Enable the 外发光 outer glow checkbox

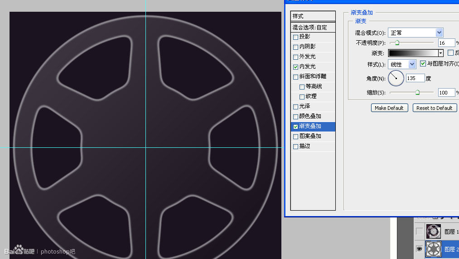[x=296, y=57]
